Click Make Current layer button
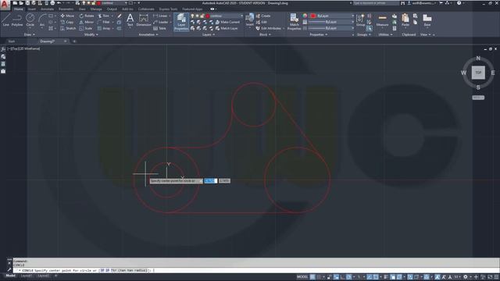Image resolution: width=500 pixels, height=281 pixels. tap(227, 22)
